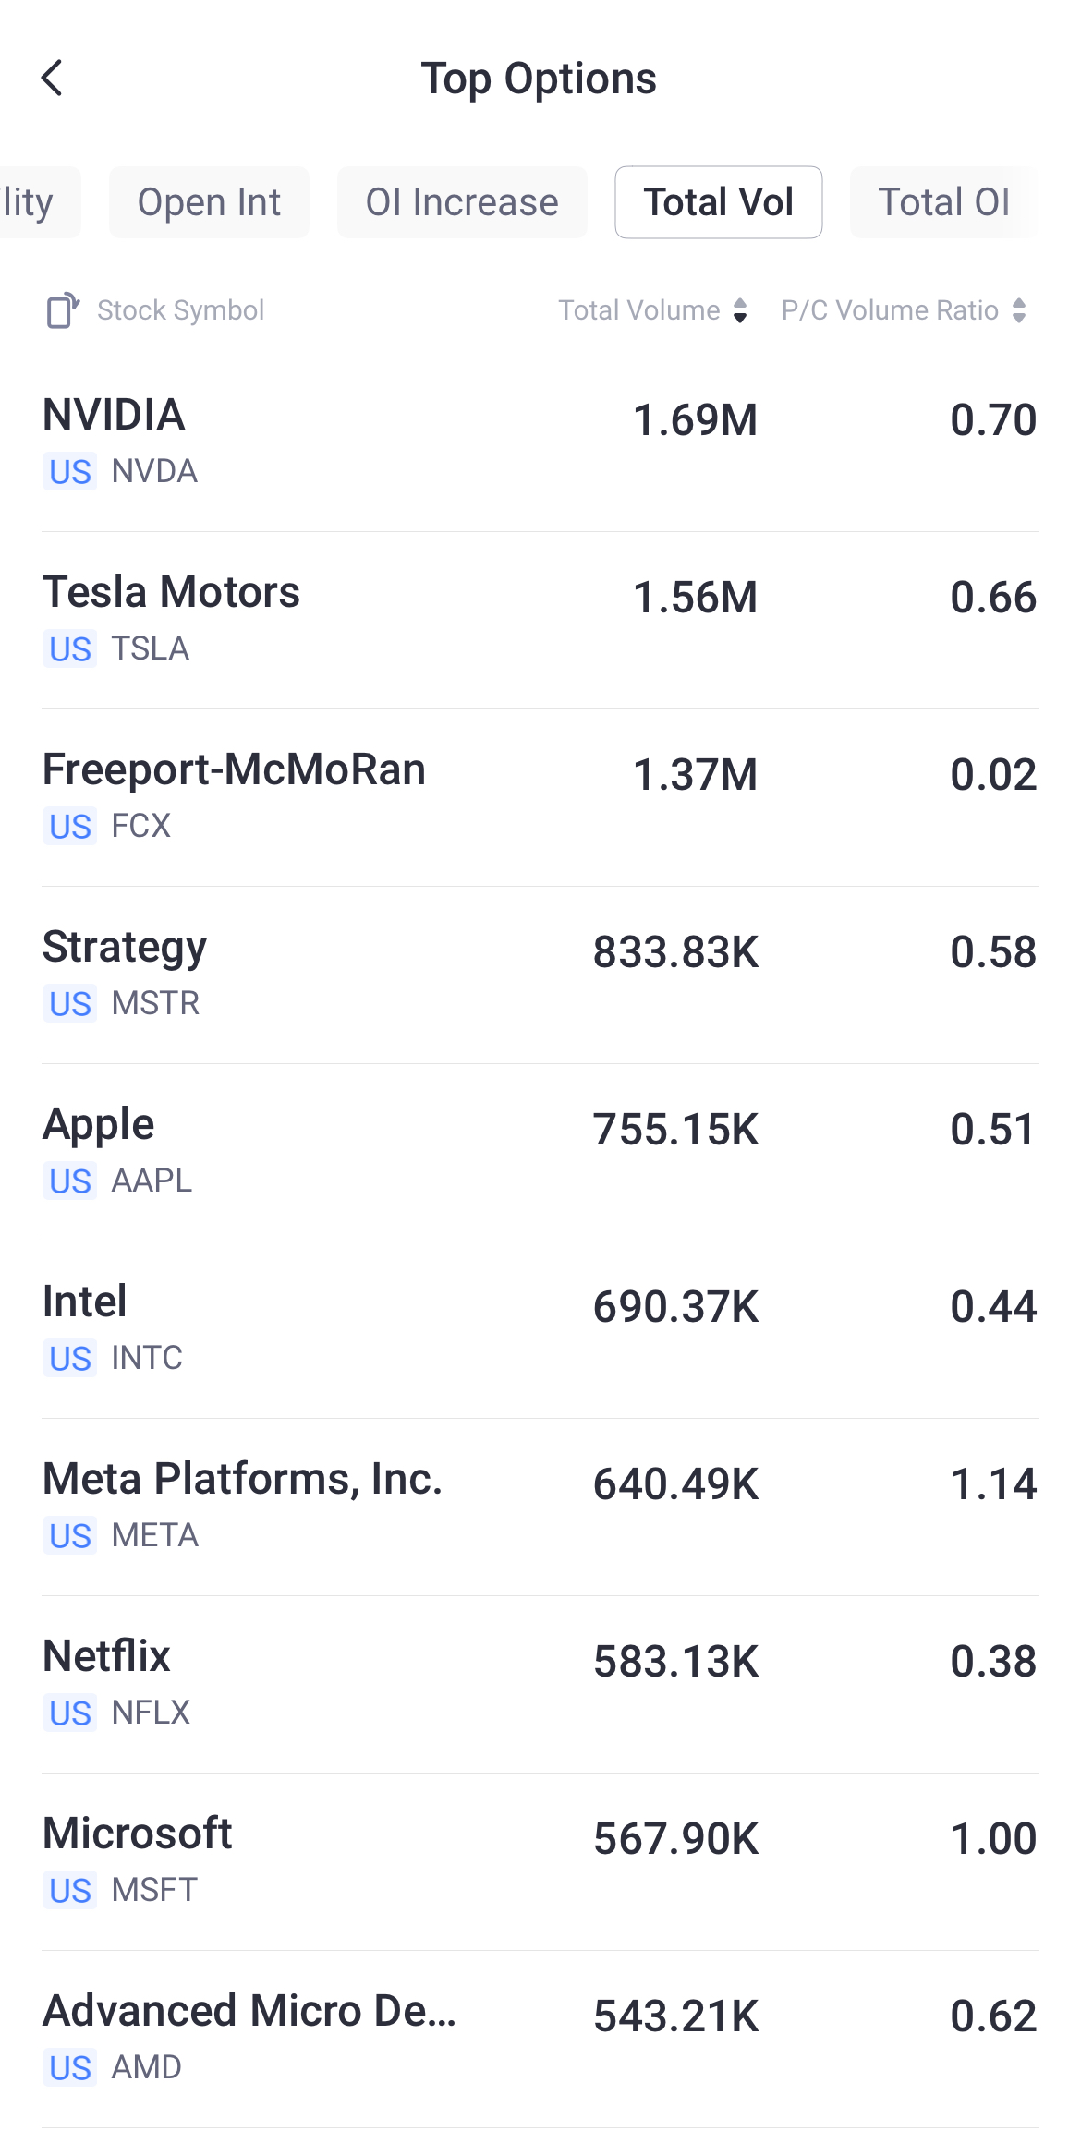Open the Total OI tab
The width and height of the screenshot is (1081, 2131).
[x=943, y=202]
